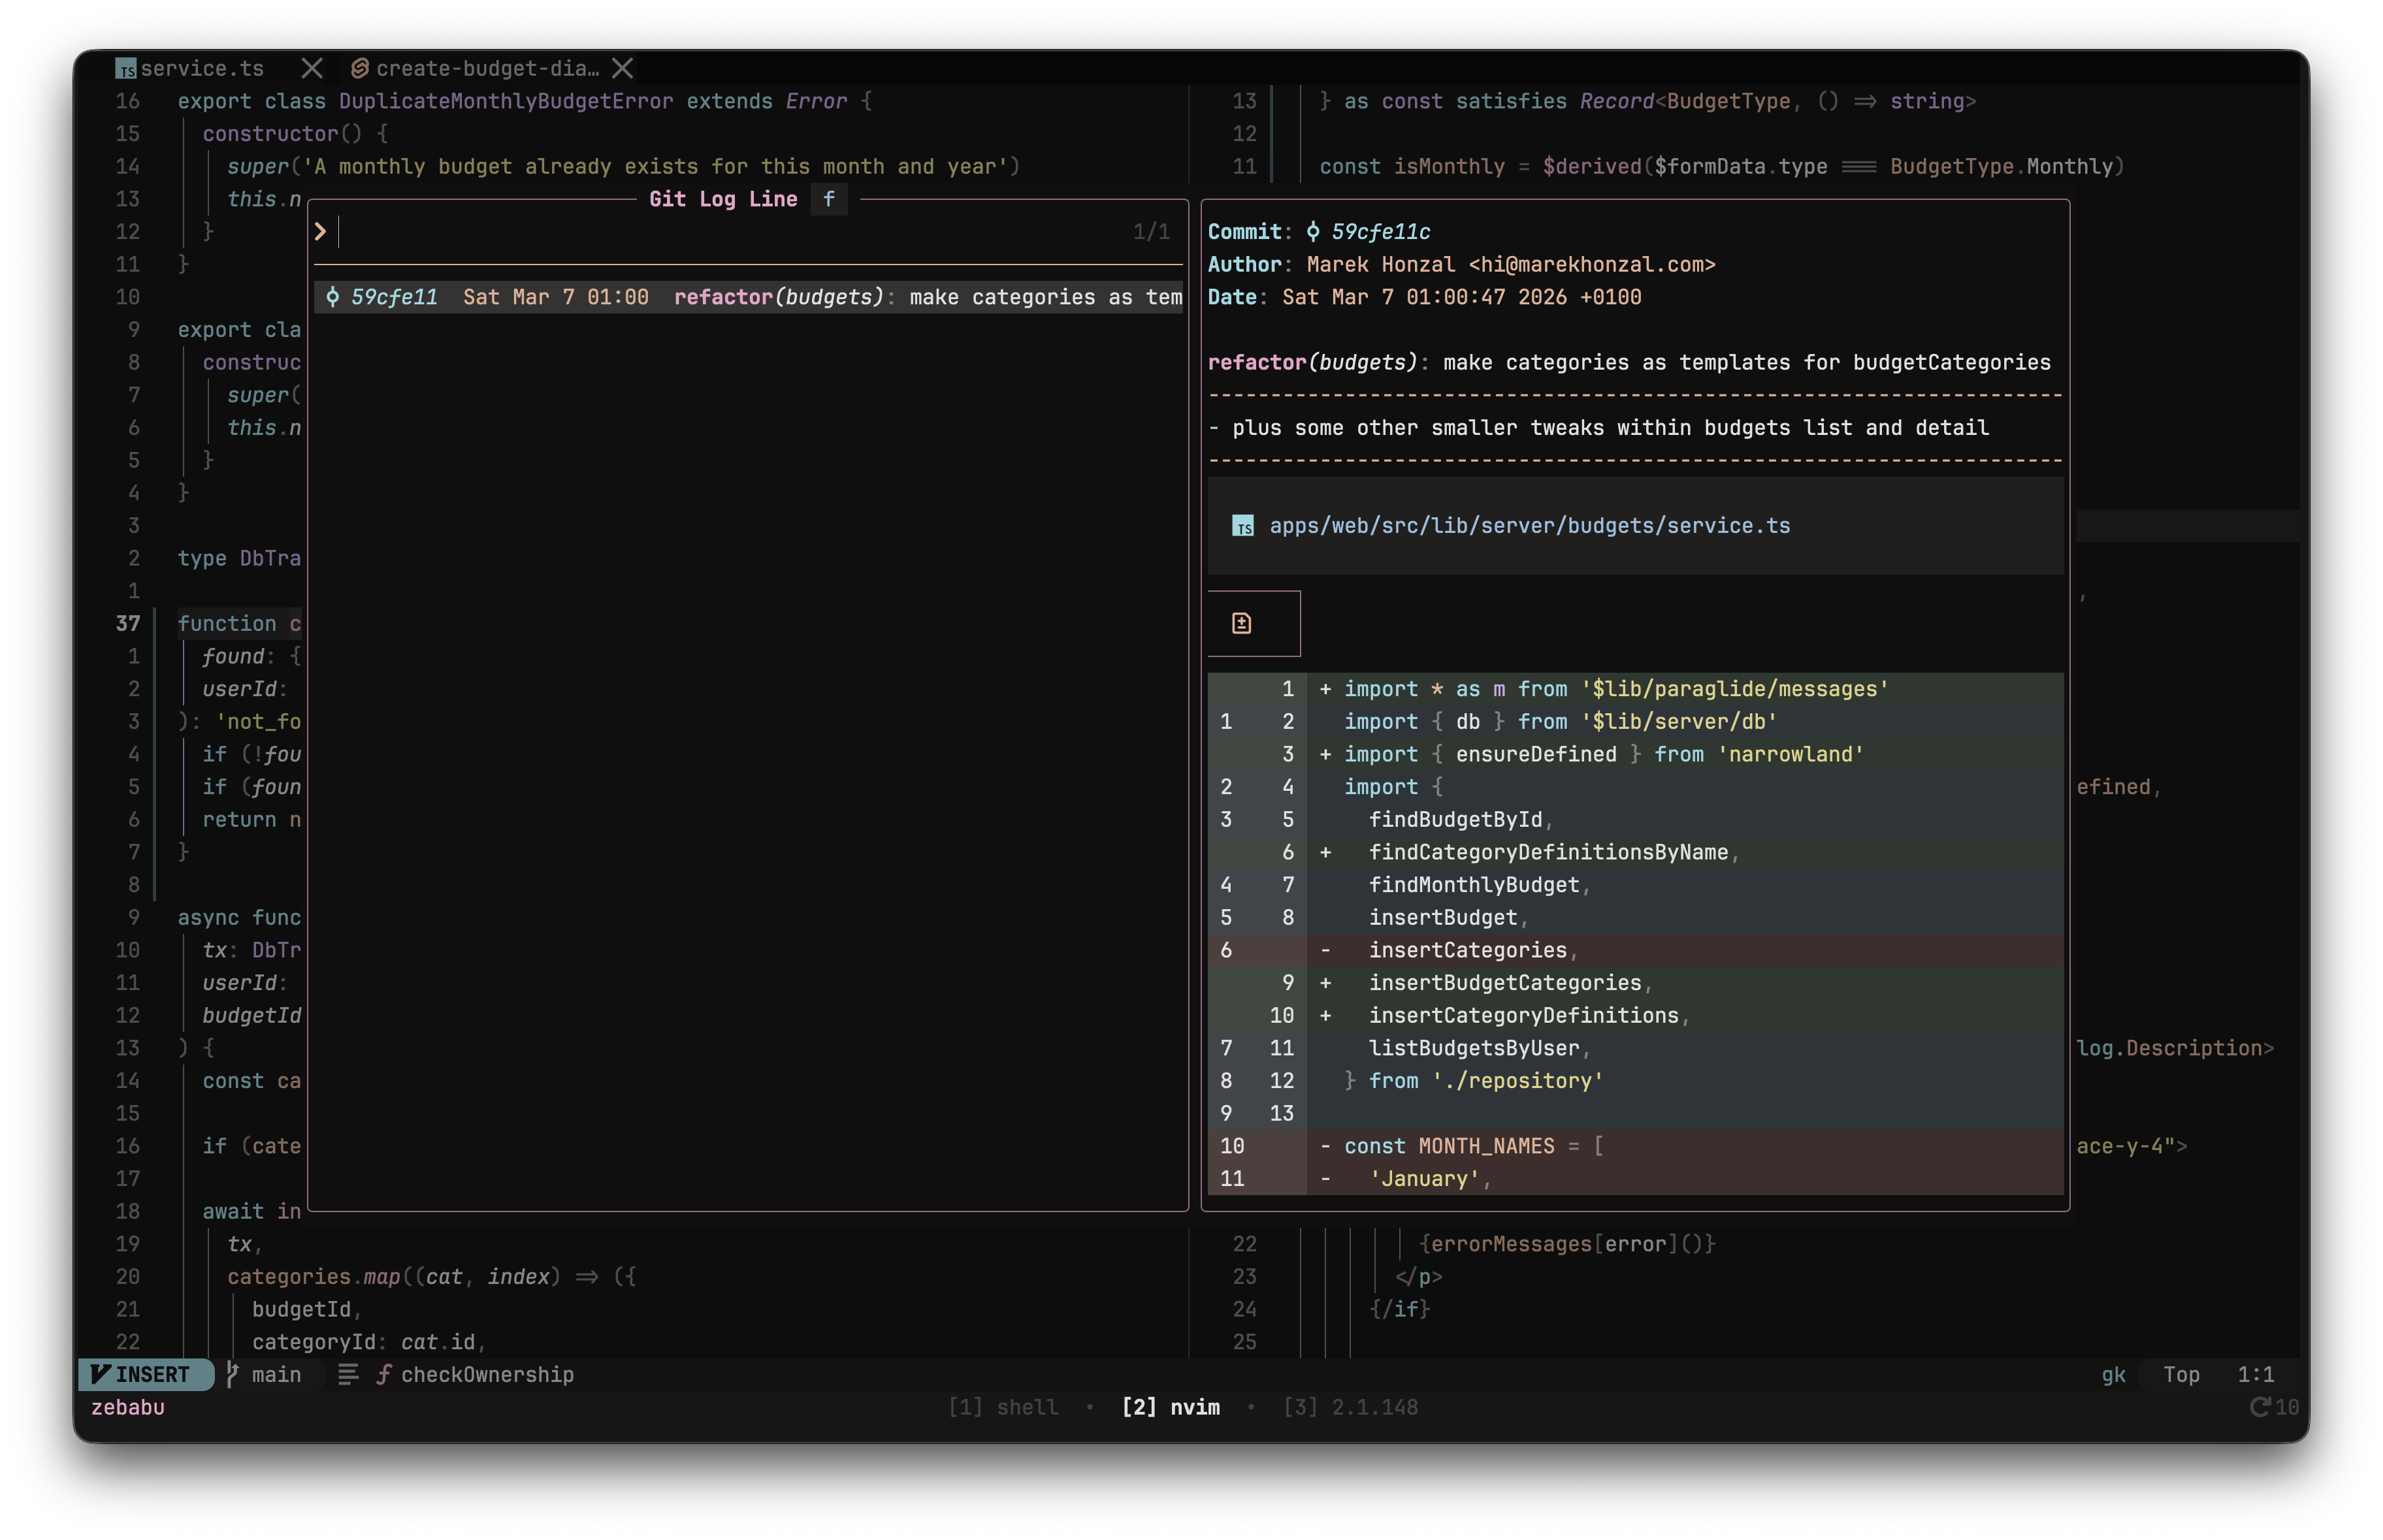Click the 1:1 cursor position indicator
This screenshot has height=1540, width=2383.
2256,1375
